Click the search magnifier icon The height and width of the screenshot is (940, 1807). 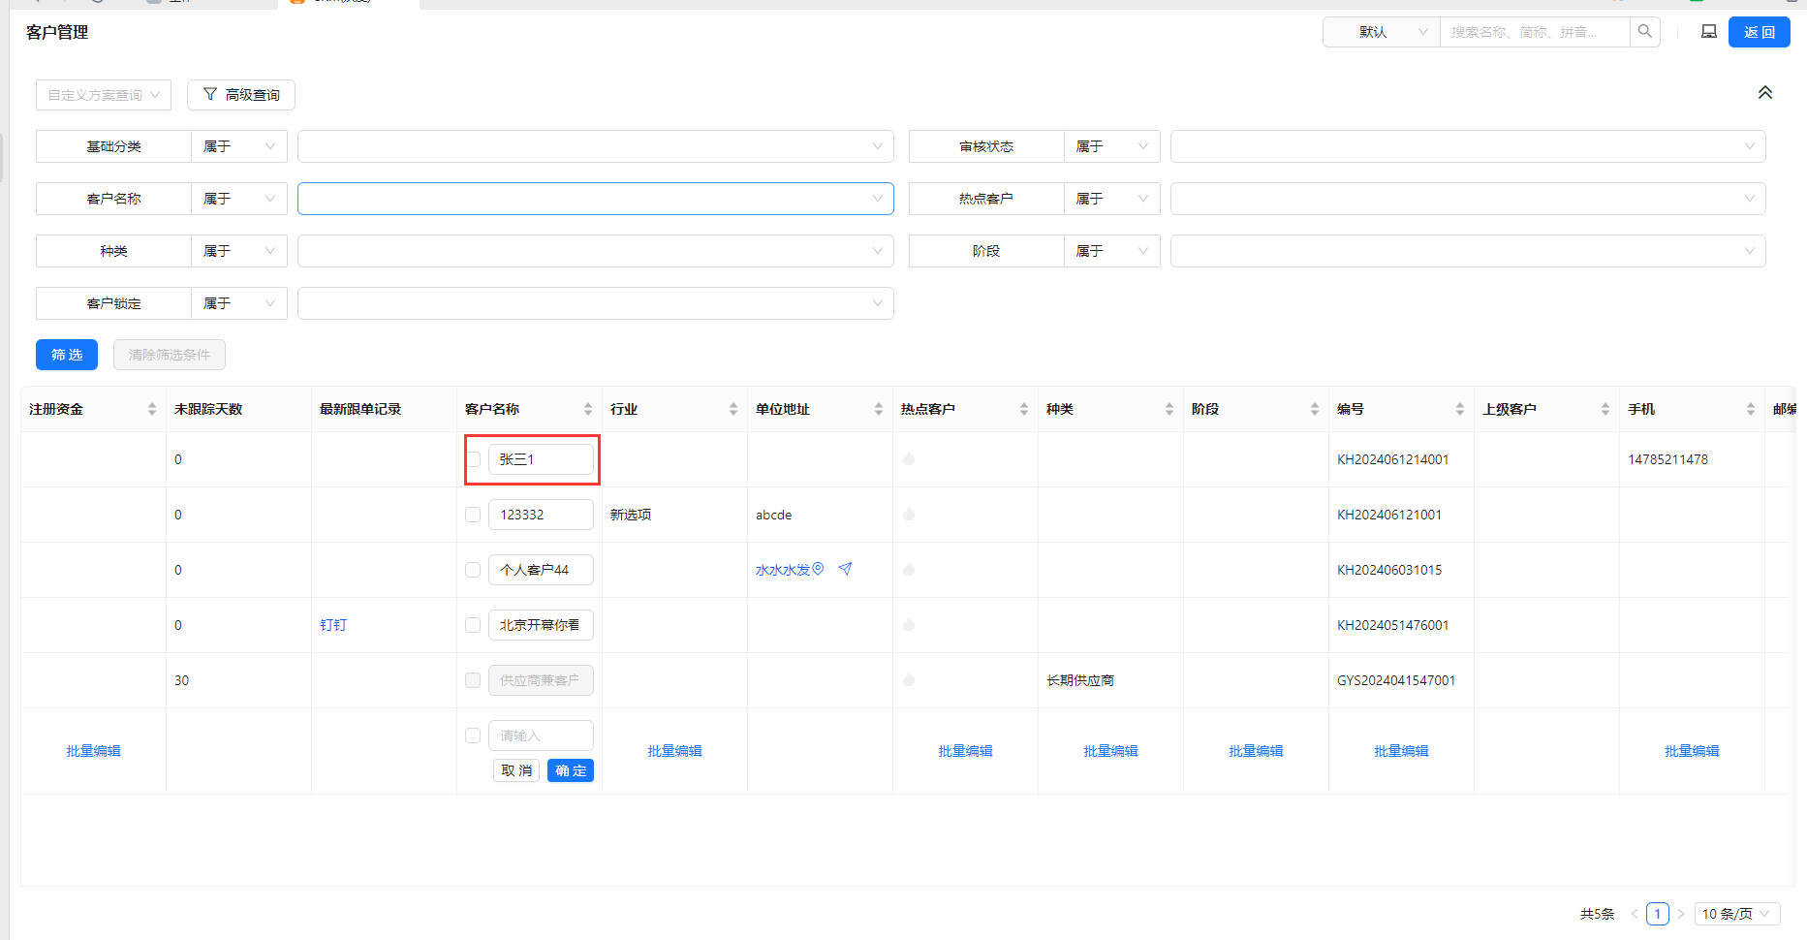pyautogui.click(x=1644, y=32)
